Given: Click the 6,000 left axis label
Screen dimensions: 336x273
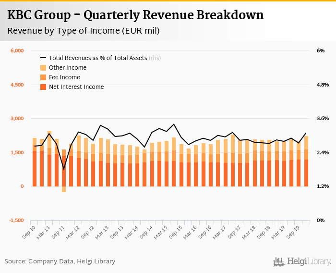Looking at the screenshot, I should point(17,50).
